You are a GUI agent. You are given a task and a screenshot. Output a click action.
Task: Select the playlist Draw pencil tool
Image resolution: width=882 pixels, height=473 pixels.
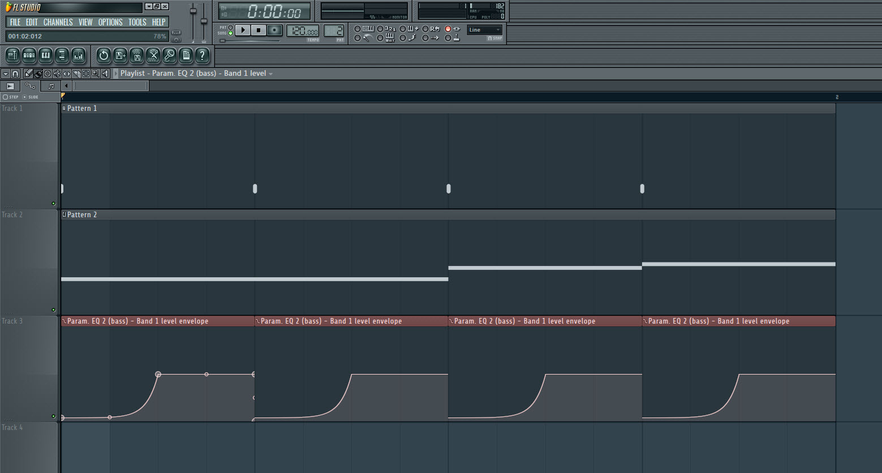coord(28,74)
